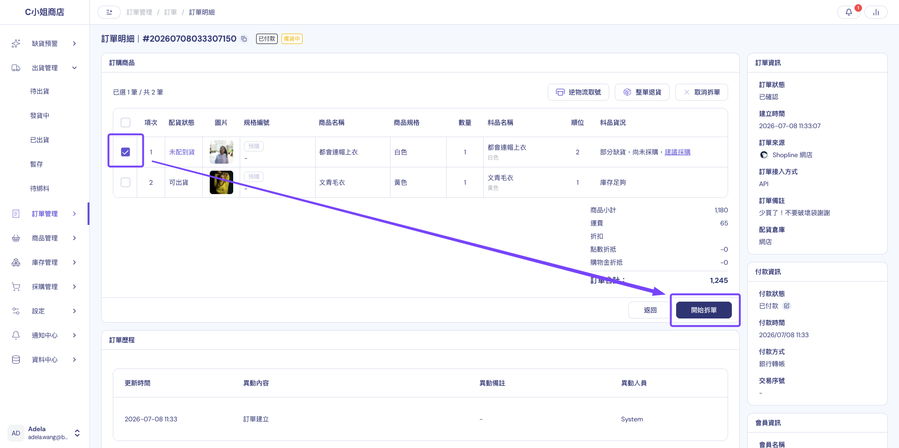Open 發貨中 in the sidebar
This screenshot has height=448, width=899.
(x=40, y=116)
